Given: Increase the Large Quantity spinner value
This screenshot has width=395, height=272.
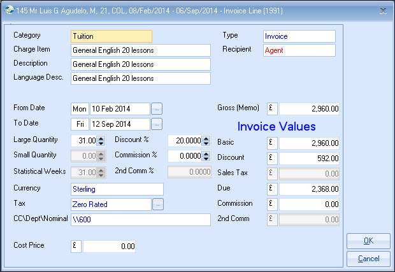Looking at the screenshot, I should point(101,138).
